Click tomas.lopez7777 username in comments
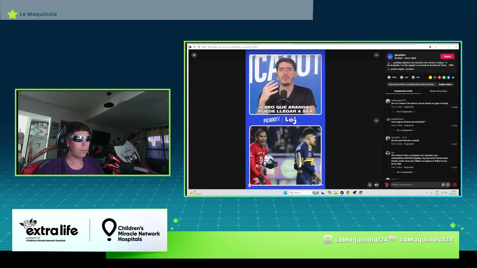Screen dimensions: 477x268 click(398, 100)
